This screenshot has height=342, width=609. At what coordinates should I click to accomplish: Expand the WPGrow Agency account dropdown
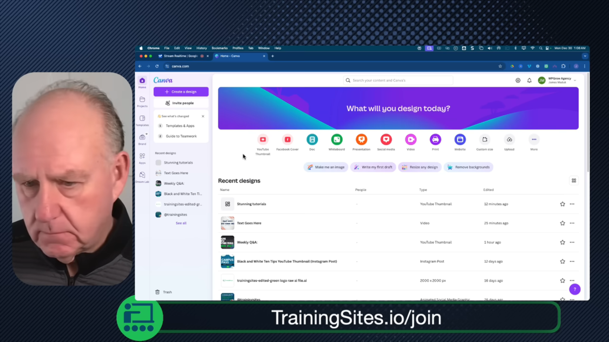click(575, 80)
